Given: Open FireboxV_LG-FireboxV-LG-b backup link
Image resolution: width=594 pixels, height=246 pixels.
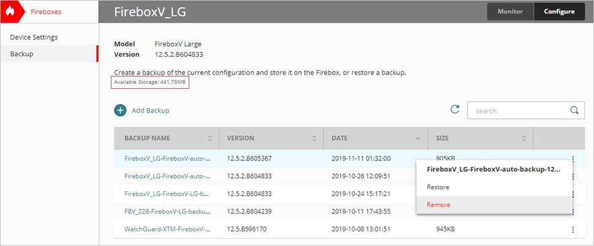Looking at the screenshot, I should (x=167, y=194).
